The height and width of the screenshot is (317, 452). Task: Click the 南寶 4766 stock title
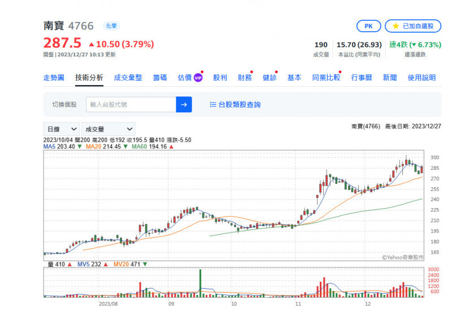pyautogui.click(x=68, y=26)
